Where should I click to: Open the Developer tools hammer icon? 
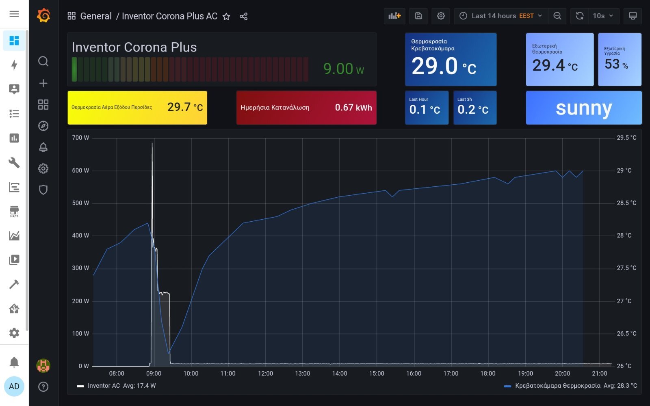[x=14, y=284]
